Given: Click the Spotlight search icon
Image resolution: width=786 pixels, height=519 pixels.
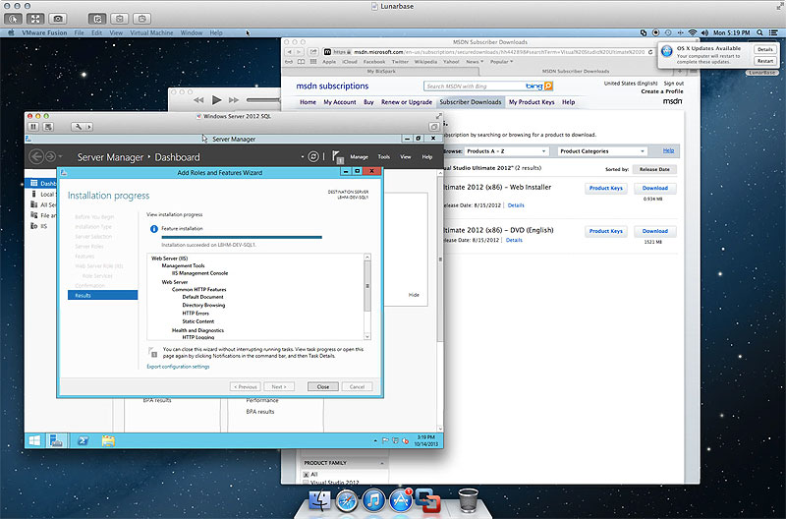Looking at the screenshot, I should click(759, 32).
